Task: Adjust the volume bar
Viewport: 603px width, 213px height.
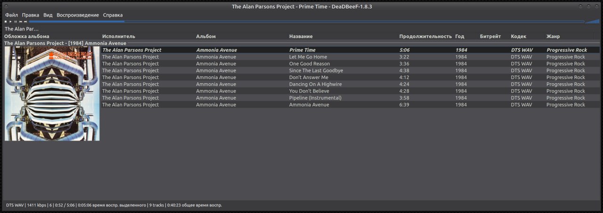Action: click(592, 22)
